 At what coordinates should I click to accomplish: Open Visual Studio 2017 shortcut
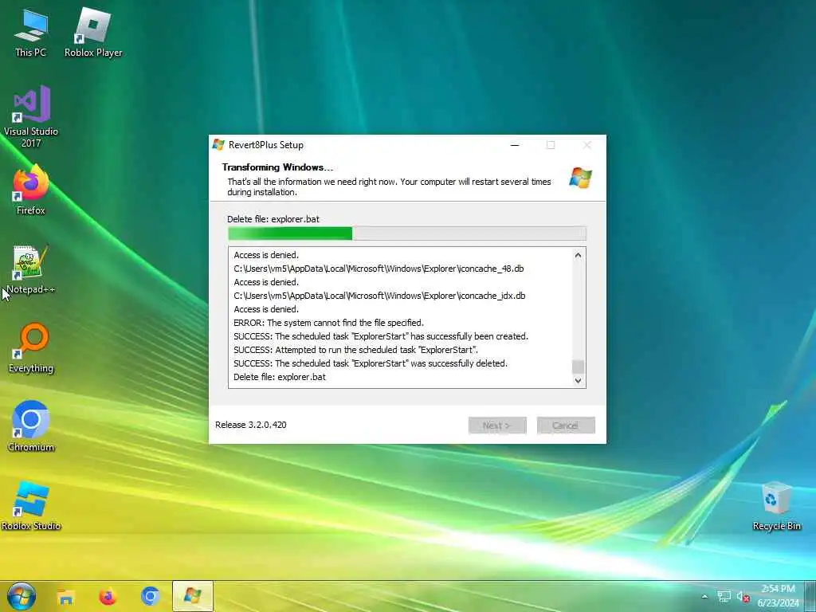31,116
